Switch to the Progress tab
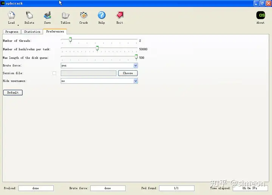272x195 pixels. pos(12,32)
